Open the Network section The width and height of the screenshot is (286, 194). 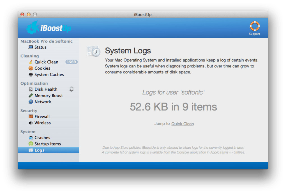click(49, 102)
